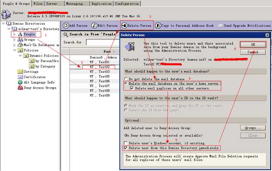Image resolution: width=272 pixels, height=171 pixels.
Task: Sort by the Name column header
Action: click(109, 52)
